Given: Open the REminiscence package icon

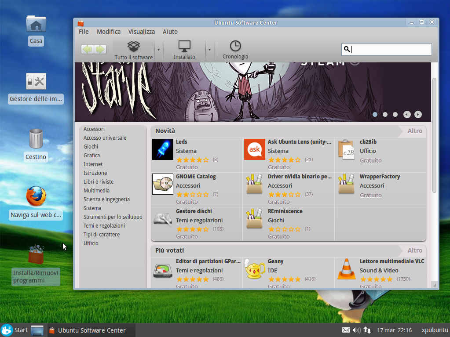Looking at the screenshot, I should [x=255, y=219].
